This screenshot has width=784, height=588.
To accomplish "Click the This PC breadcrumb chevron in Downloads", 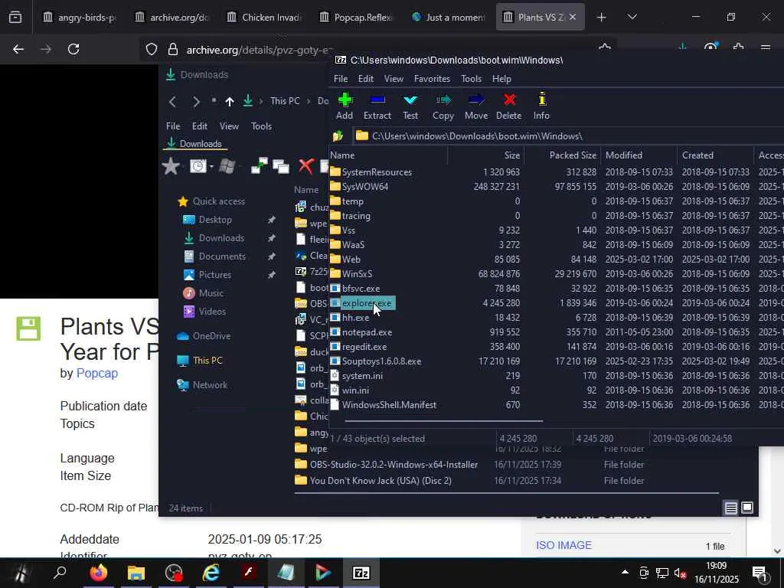I will (x=309, y=102).
